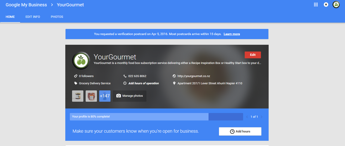Open the http://yourgourmet.co.nz website link
The height and width of the screenshot is (146, 345).
coord(194,76)
